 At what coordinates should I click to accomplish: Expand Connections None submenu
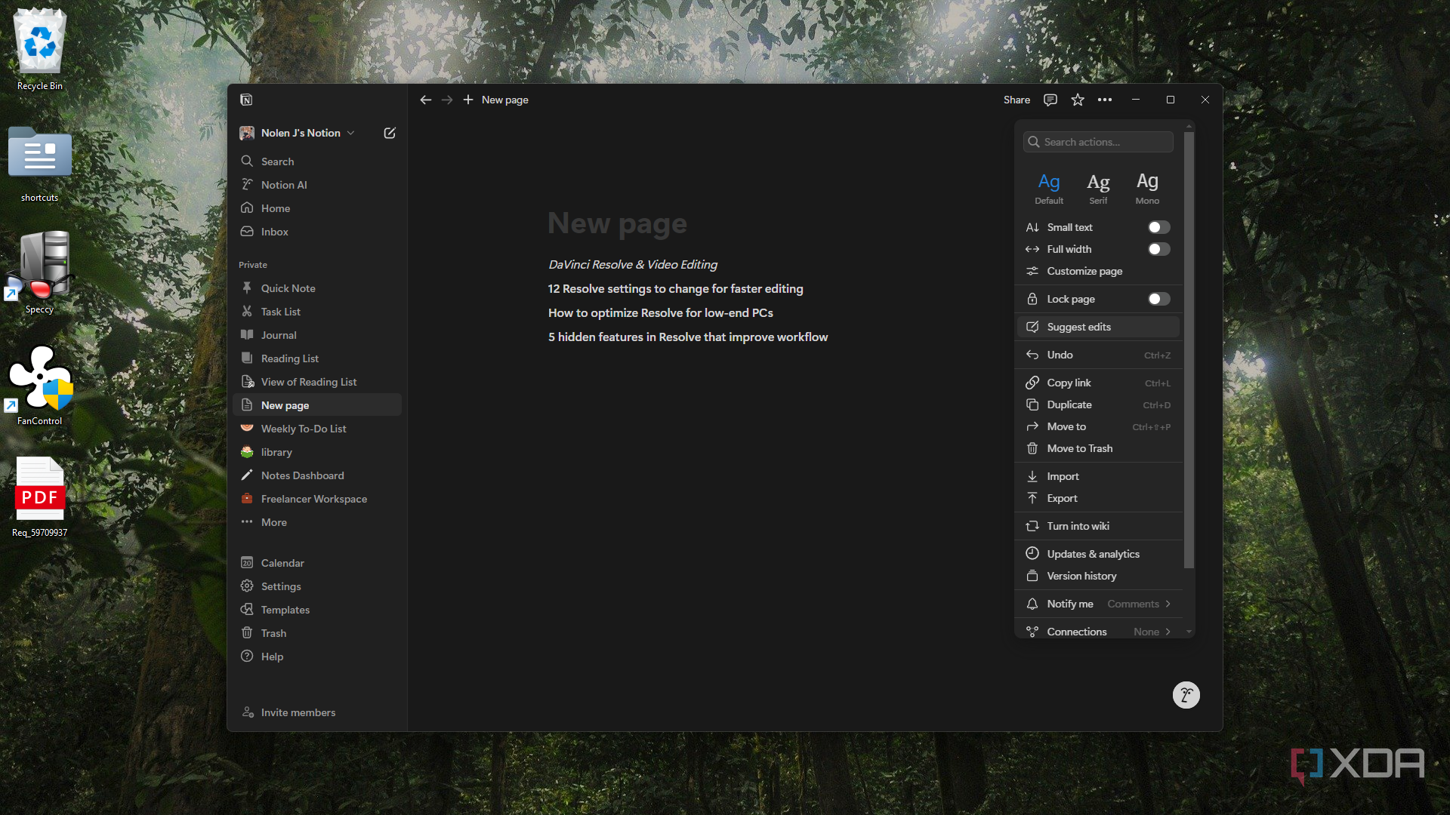click(1098, 632)
